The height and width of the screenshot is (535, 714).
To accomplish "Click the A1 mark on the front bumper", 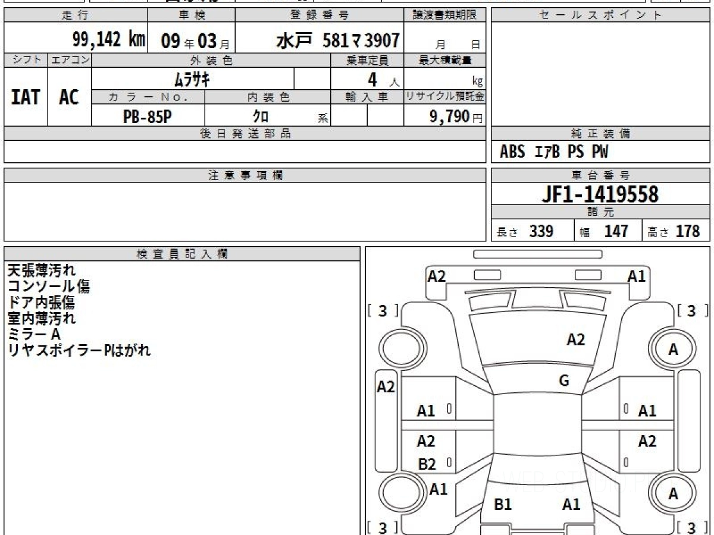I will point(637,276).
